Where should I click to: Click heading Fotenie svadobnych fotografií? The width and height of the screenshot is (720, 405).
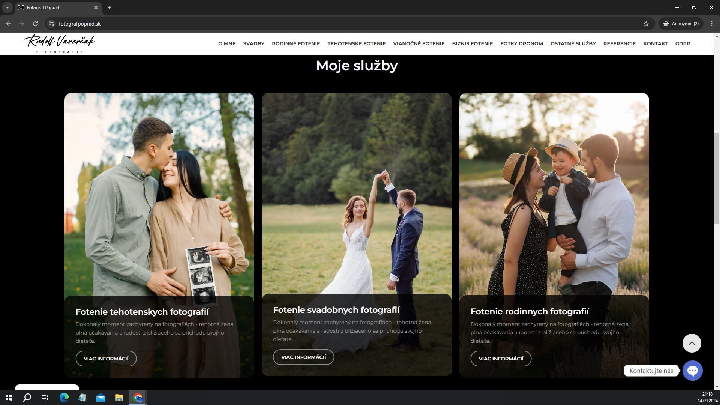(x=336, y=310)
